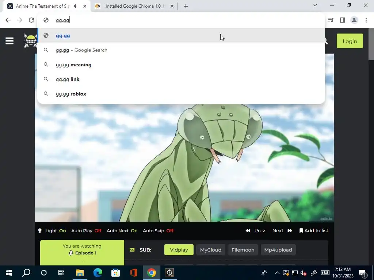Click the Login button

[350, 41]
